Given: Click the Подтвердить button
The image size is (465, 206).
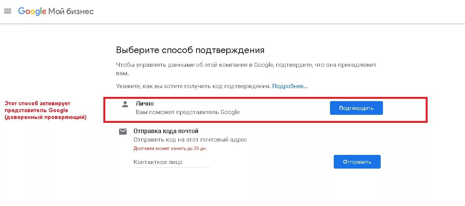Looking at the screenshot, I should tap(356, 108).
